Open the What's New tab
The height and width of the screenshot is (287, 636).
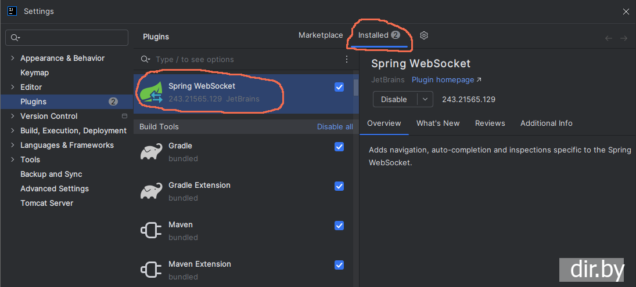[438, 123]
